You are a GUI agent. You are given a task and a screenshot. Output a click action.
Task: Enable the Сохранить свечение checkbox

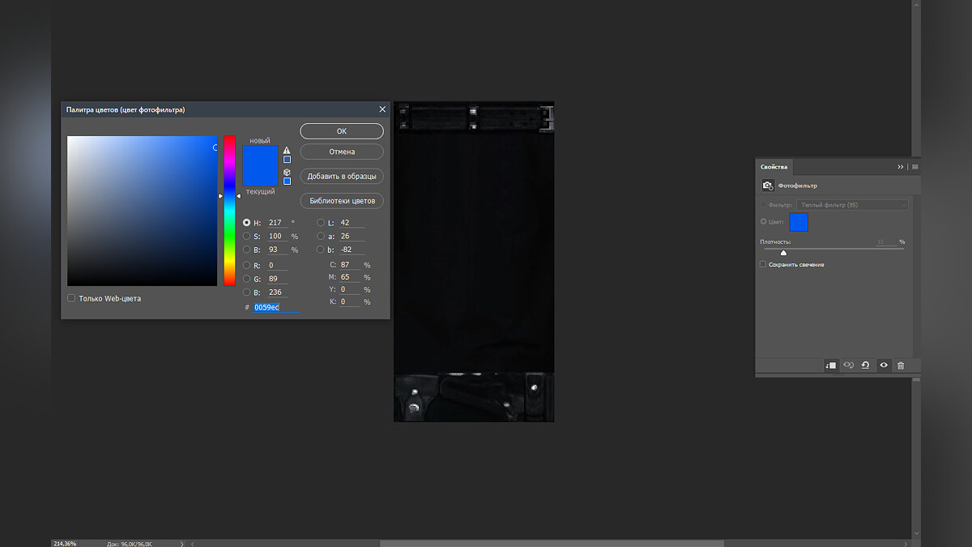click(x=763, y=264)
